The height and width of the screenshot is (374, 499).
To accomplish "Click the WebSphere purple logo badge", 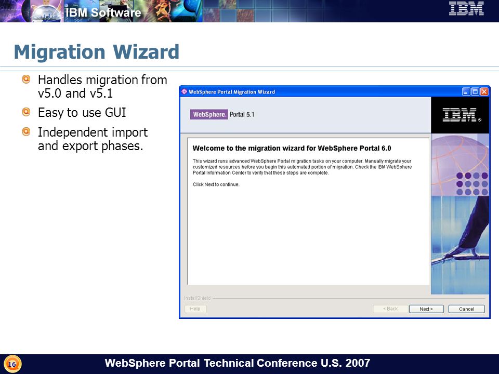I will point(209,114).
